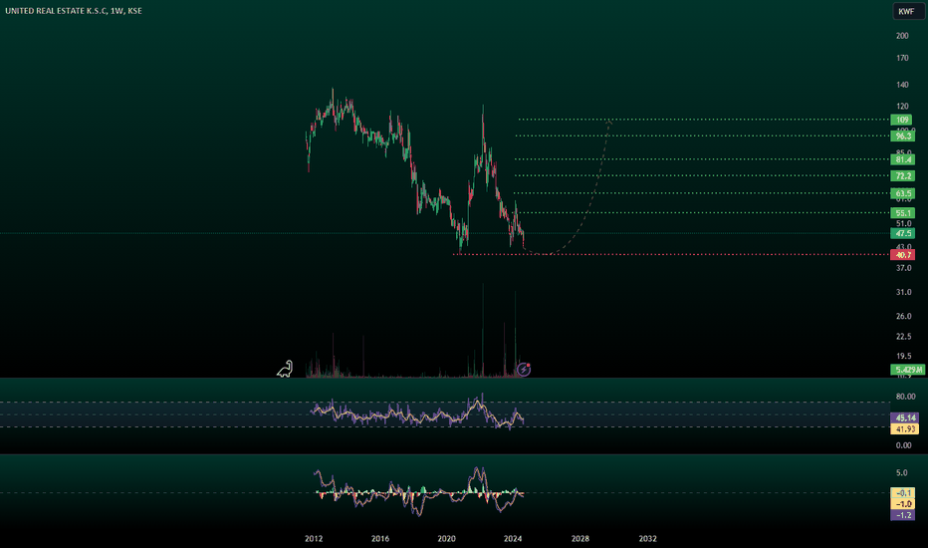Click the 41.93 yellow RSI average label
The height and width of the screenshot is (548, 928).
[x=905, y=428]
